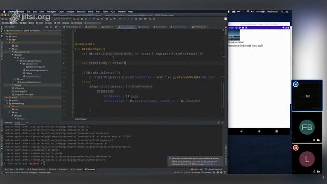Image resolution: width=327 pixels, height=184 pixels.
Task: Collapse the root project tree node
Action: tap(5, 31)
